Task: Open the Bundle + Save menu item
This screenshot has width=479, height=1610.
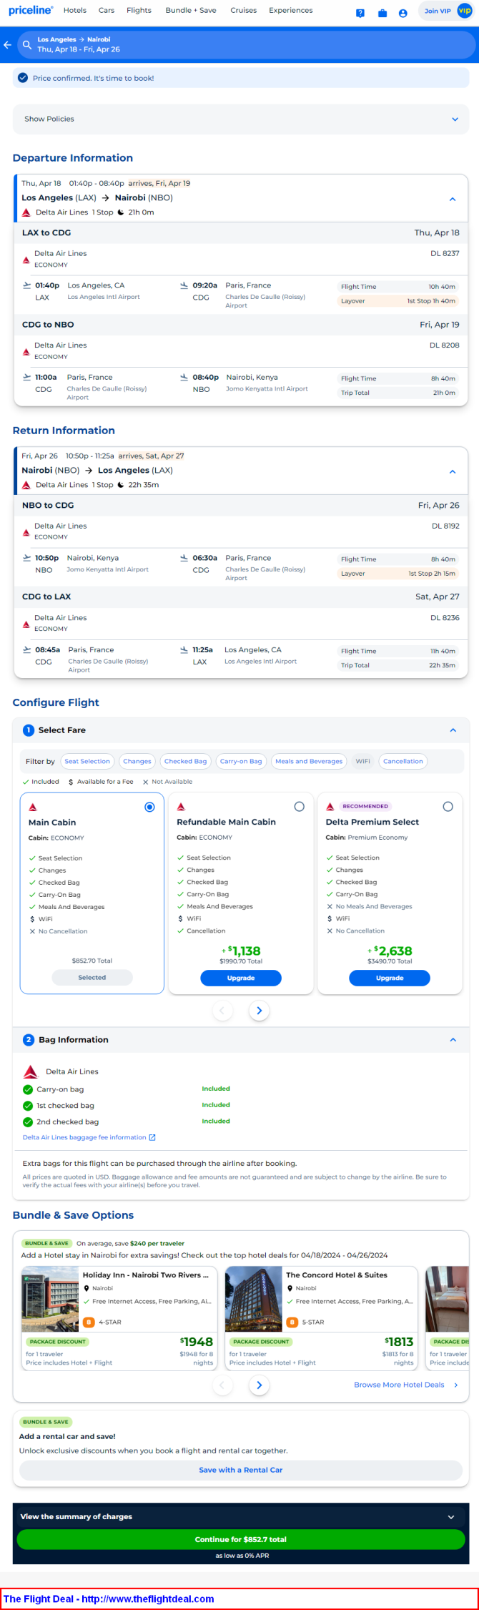Action: point(191,11)
